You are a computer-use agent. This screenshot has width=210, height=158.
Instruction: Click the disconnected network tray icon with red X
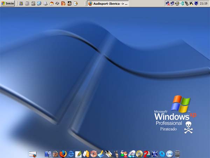[x=168, y=4]
